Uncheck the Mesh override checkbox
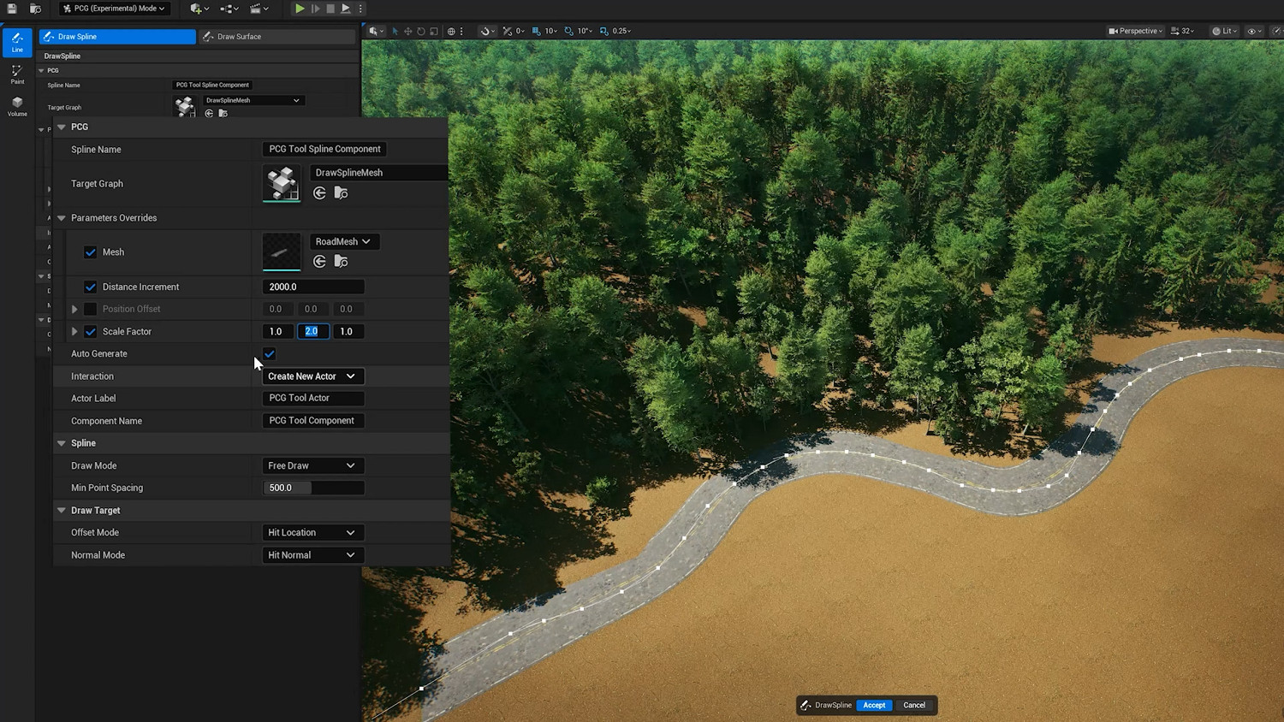The height and width of the screenshot is (722, 1284). pyautogui.click(x=91, y=252)
